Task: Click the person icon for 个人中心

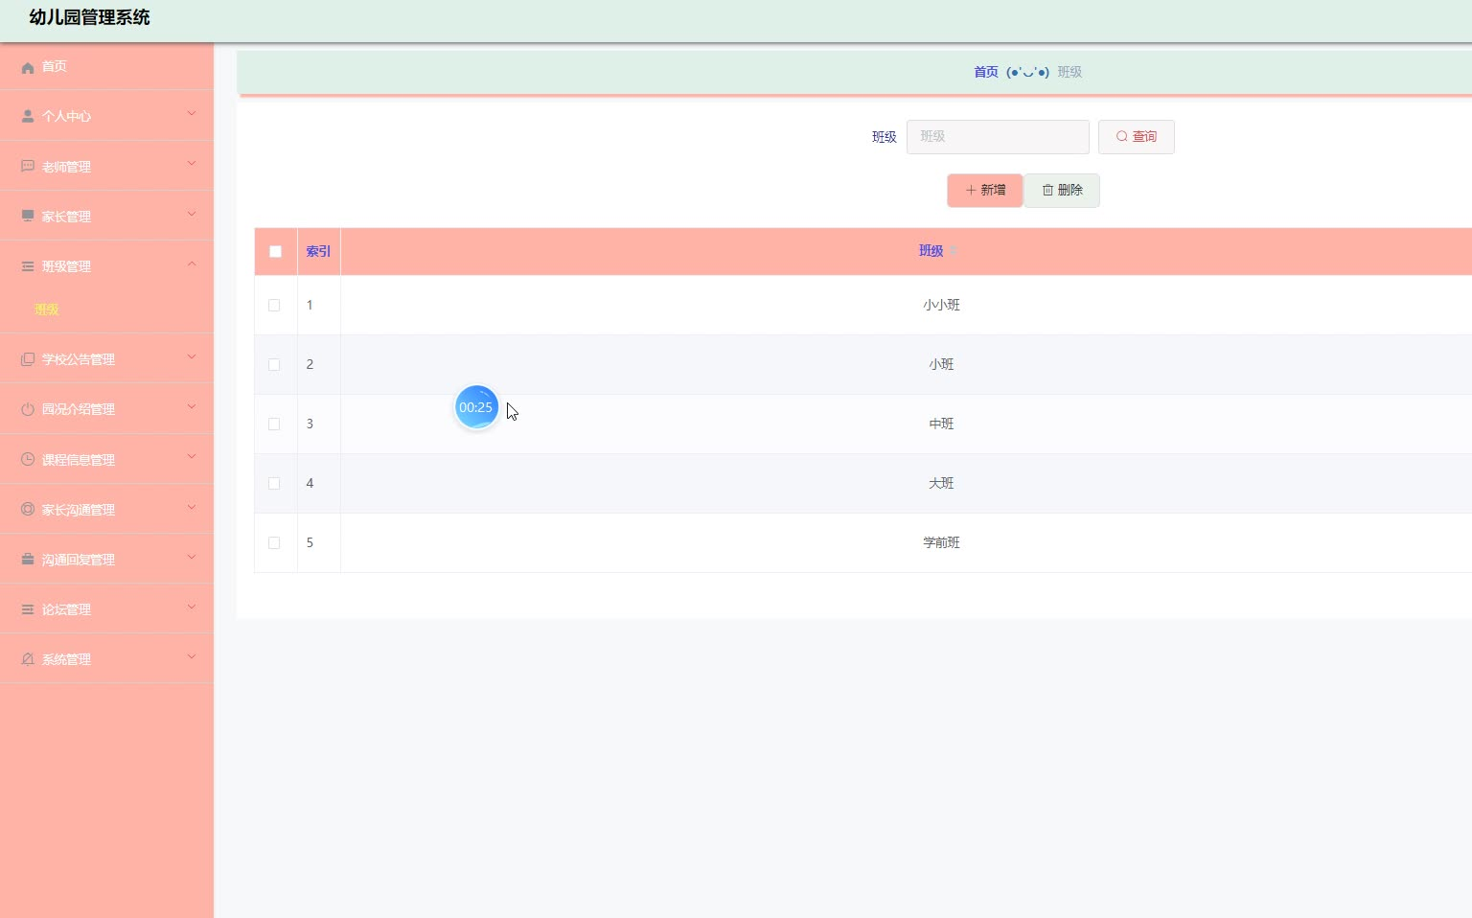Action: [x=28, y=116]
